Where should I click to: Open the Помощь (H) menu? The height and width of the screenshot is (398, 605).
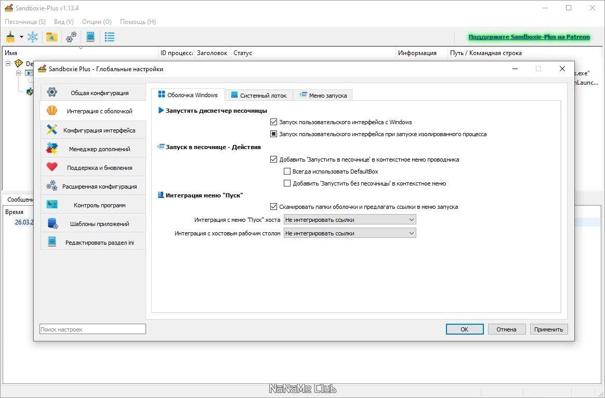click(138, 22)
